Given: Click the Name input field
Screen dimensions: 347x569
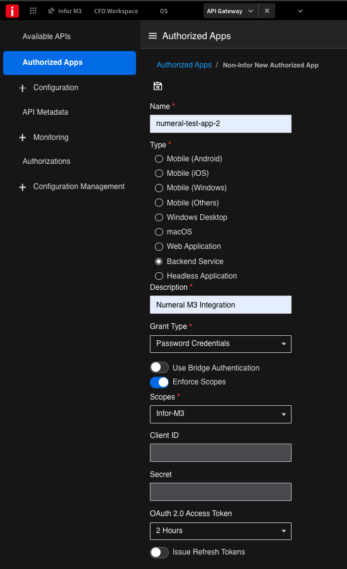Looking at the screenshot, I should pos(220,124).
